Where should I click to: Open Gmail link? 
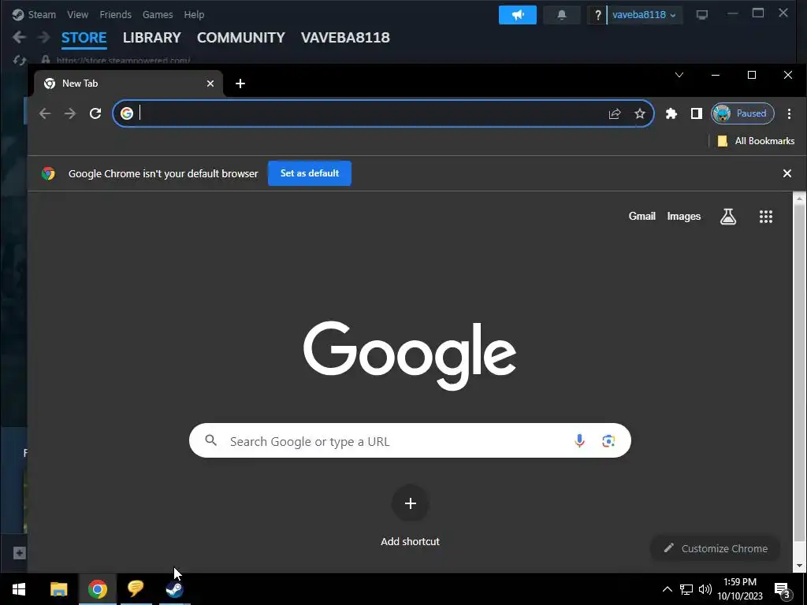(x=642, y=217)
